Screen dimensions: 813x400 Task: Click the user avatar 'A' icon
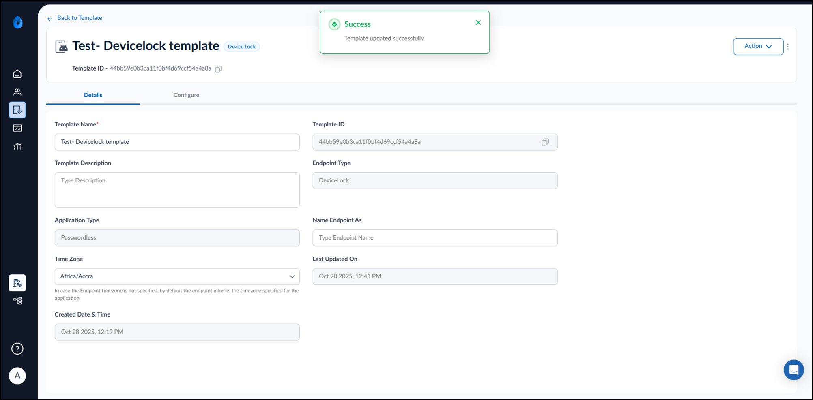pos(17,376)
